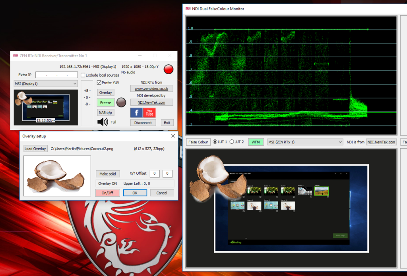Cancel the Overlay setup dialog
407x276 pixels.
162,193
